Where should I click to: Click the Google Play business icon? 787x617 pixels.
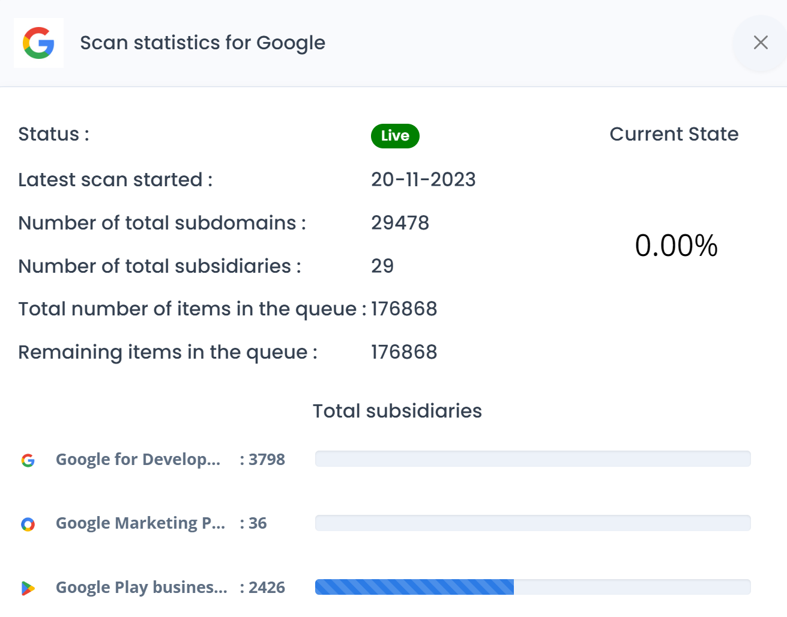pos(28,588)
